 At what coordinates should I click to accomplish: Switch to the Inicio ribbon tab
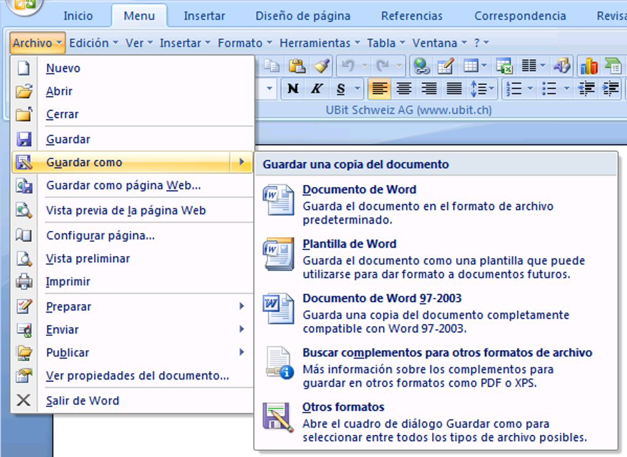[x=78, y=16]
